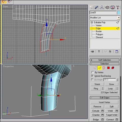Open the Display panel tab
This screenshot has height=122, width=122.
113,8
